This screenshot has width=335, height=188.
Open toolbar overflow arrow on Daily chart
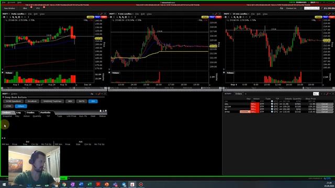(x=28, y=17)
